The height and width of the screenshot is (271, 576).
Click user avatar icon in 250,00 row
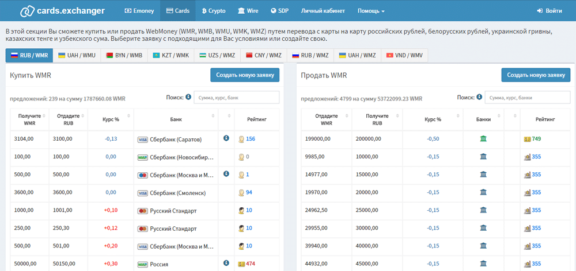[242, 229]
